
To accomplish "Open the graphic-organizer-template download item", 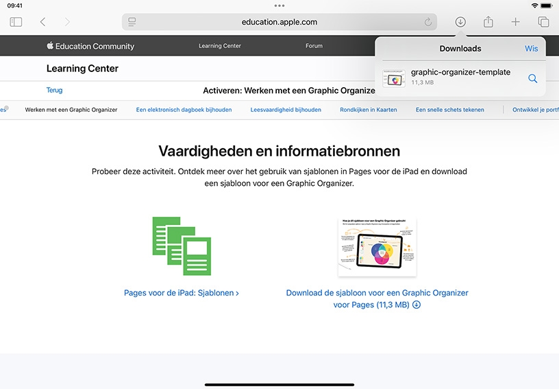I will 460,78.
